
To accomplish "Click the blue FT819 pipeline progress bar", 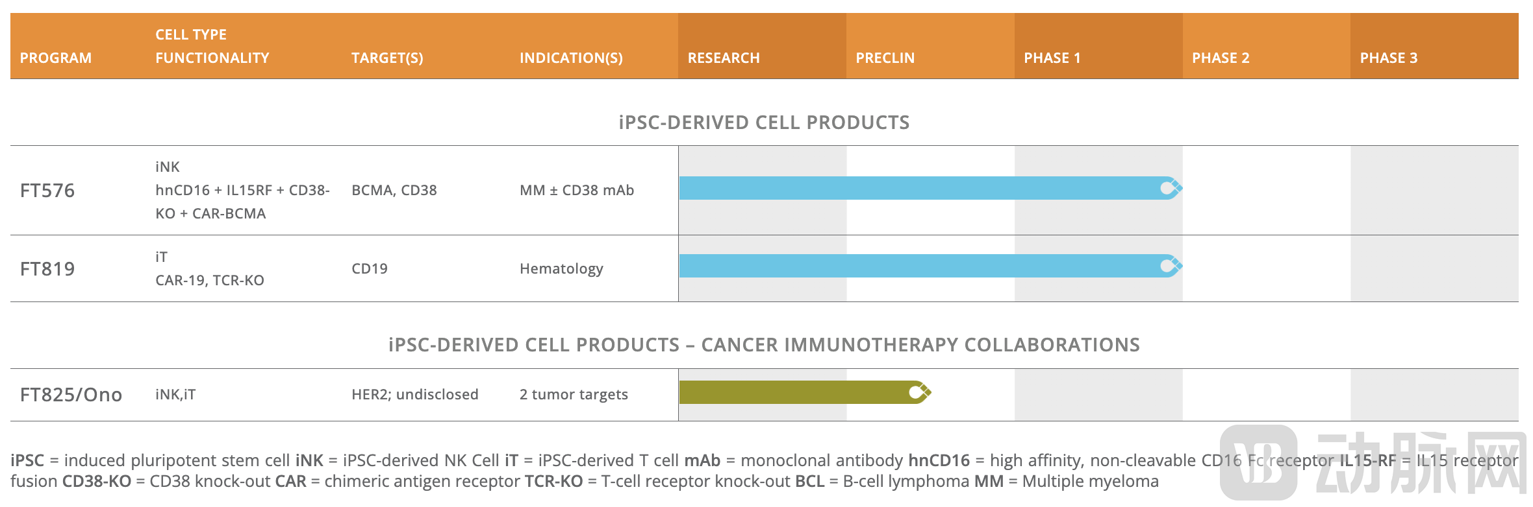I will point(909,266).
